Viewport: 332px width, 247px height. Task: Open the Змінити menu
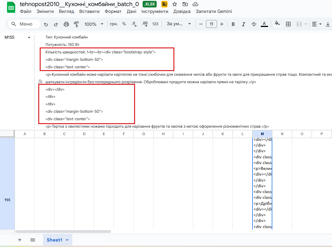point(45,11)
